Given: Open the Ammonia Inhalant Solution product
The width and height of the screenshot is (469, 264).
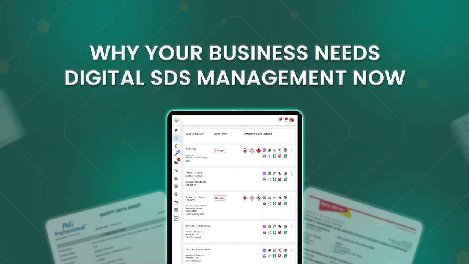Looking at the screenshot, I should (x=196, y=199).
